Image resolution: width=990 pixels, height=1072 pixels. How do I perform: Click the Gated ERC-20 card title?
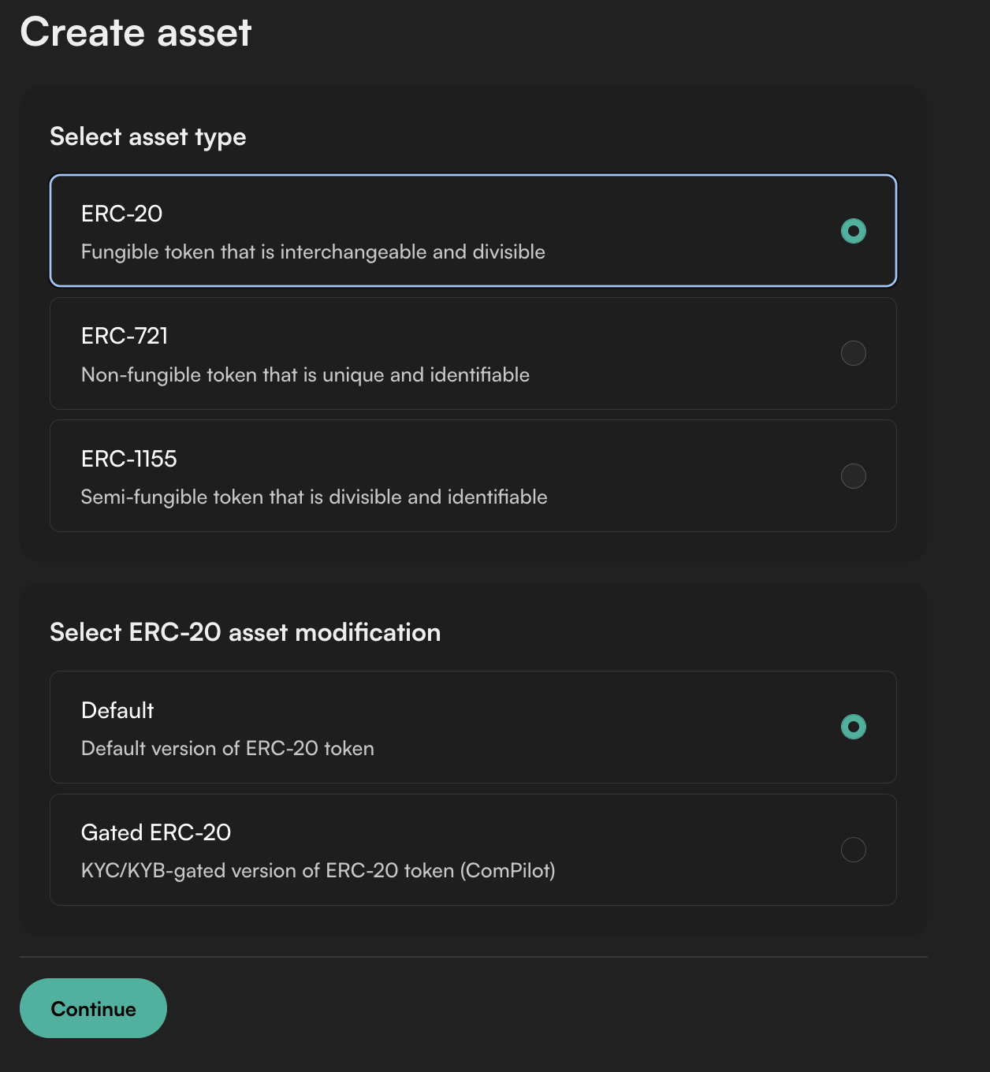tap(156, 832)
